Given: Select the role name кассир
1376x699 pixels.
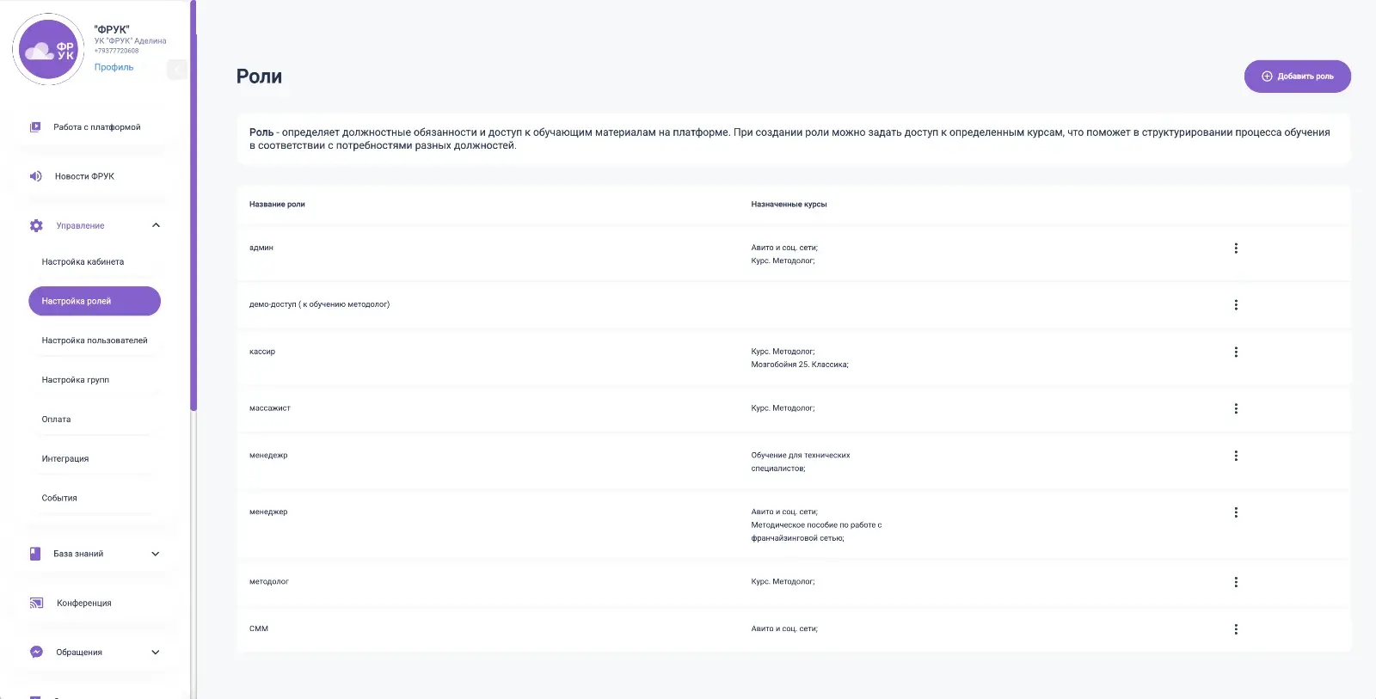Looking at the screenshot, I should point(262,352).
